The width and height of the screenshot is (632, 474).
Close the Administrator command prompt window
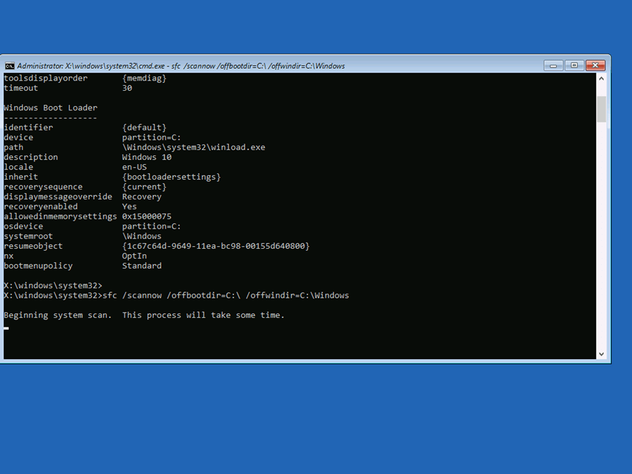595,65
